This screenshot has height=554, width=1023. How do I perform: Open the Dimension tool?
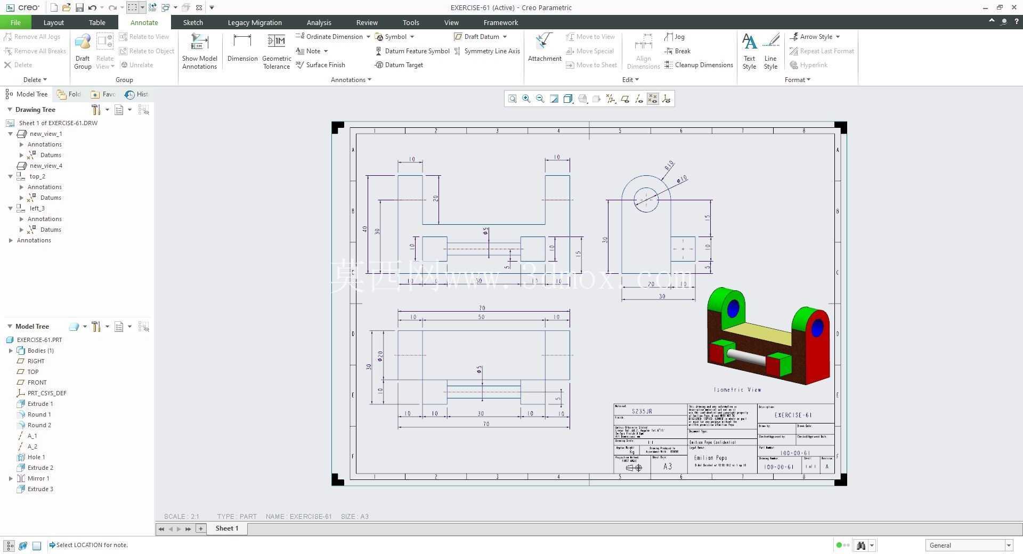(x=242, y=48)
